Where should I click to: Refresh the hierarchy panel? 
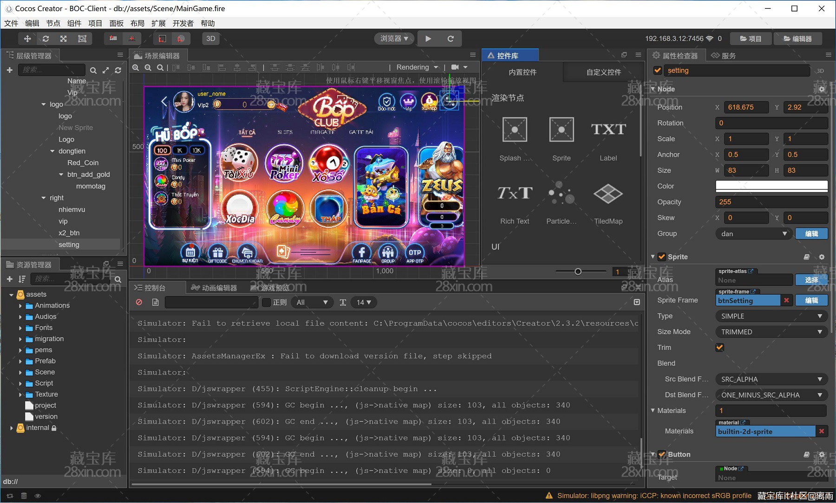point(118,71)
